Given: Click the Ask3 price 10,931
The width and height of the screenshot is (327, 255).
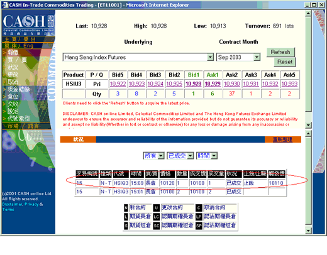Looking at the screenshot, I should [251, 84].
